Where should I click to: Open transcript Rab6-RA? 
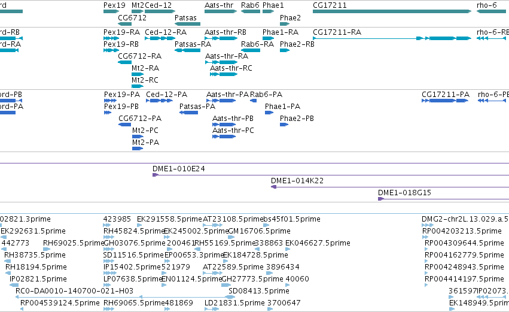(x=251, y=50)
